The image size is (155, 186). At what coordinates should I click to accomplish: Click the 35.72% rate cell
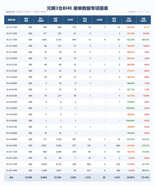(x=131, y=152)
